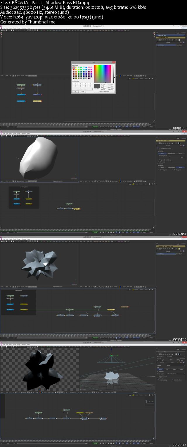Click Render button in 00:02:51 frame

click(x=95, y=232)
